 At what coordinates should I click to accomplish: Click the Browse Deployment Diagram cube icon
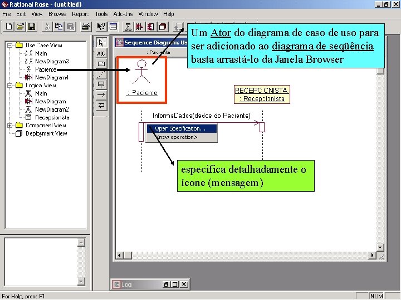tap(163, 27)
